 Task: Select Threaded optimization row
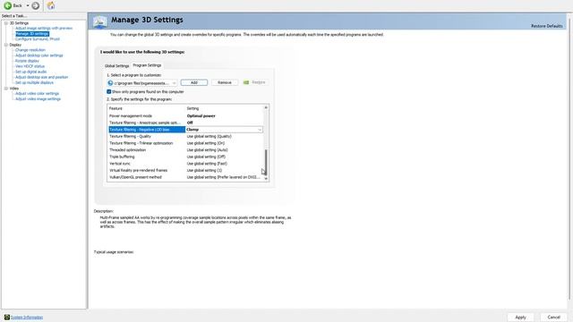pyautogui.click(x=185, y=150)
